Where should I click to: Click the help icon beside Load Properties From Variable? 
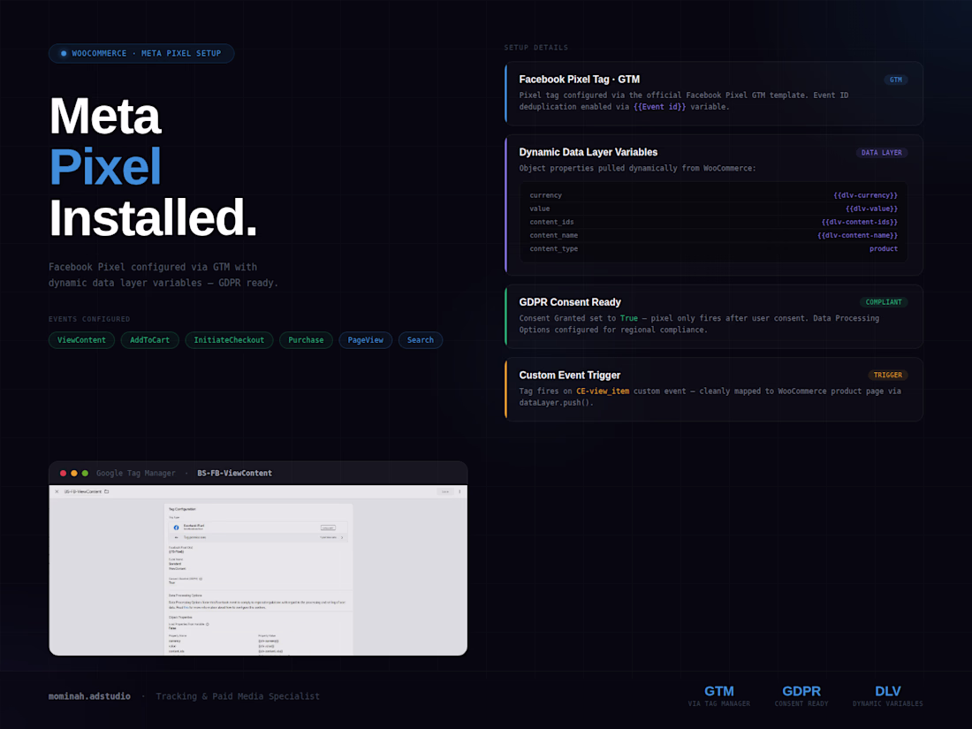click(208, 624)
